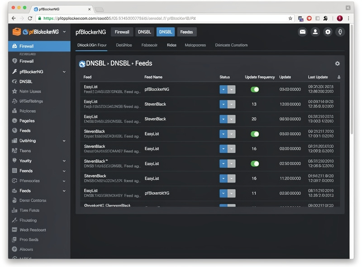The width and height of the screenshot is (362, 267).
Task: Expand the Yourlty sidebar chevron
Action: (x=64, y=161)
